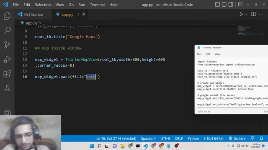Image resolution: width=268 pixels, height=150 pixels.
Task: Open the Terminal menu
Action: (97, 5)
